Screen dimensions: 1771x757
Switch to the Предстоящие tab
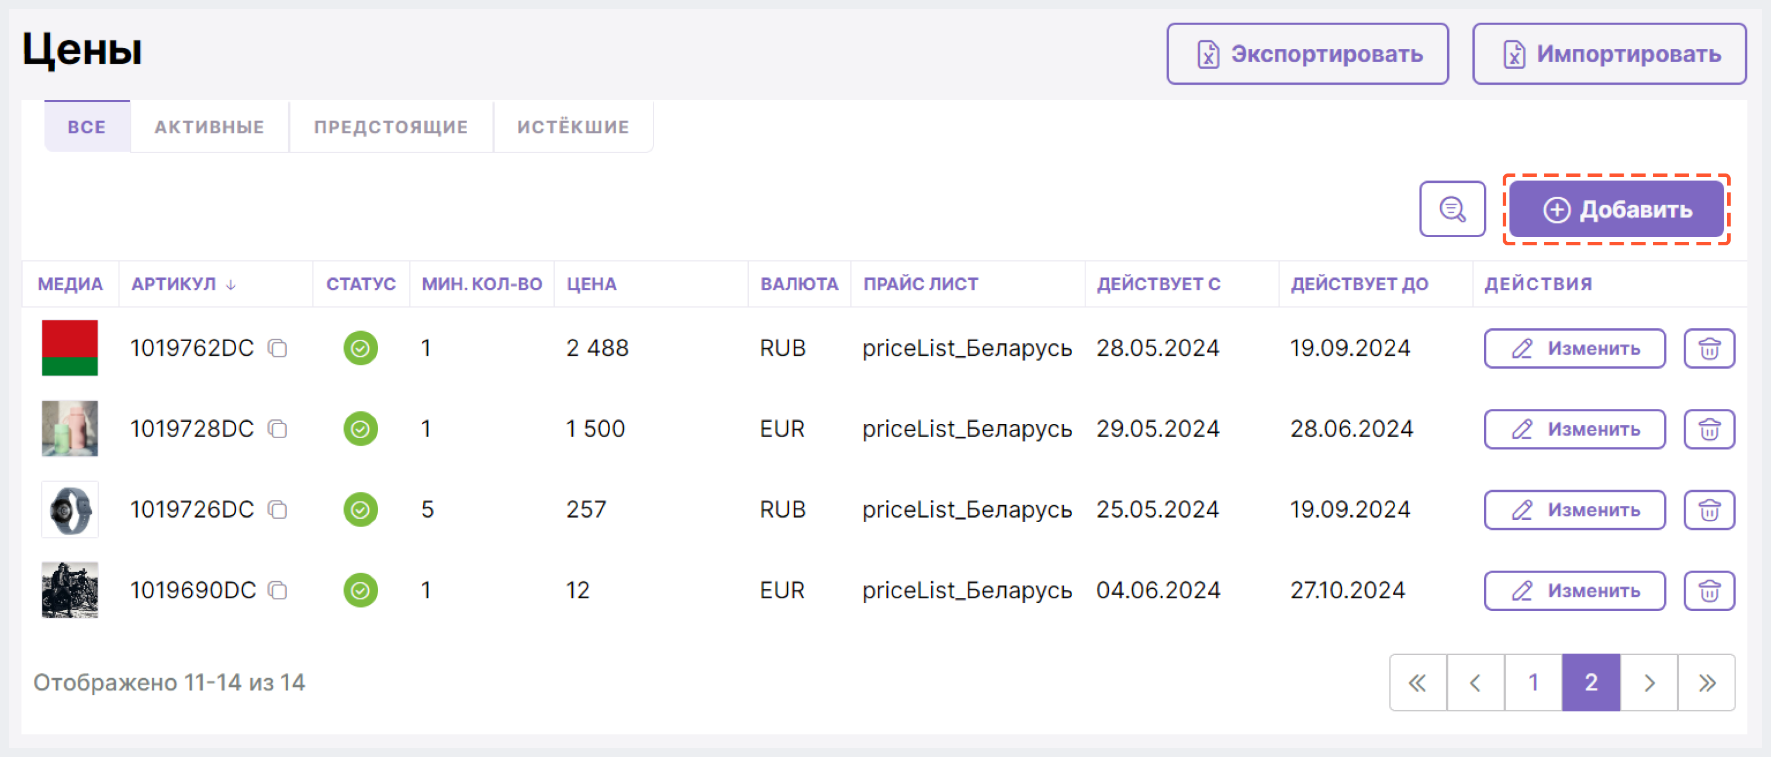pos(390,126)
